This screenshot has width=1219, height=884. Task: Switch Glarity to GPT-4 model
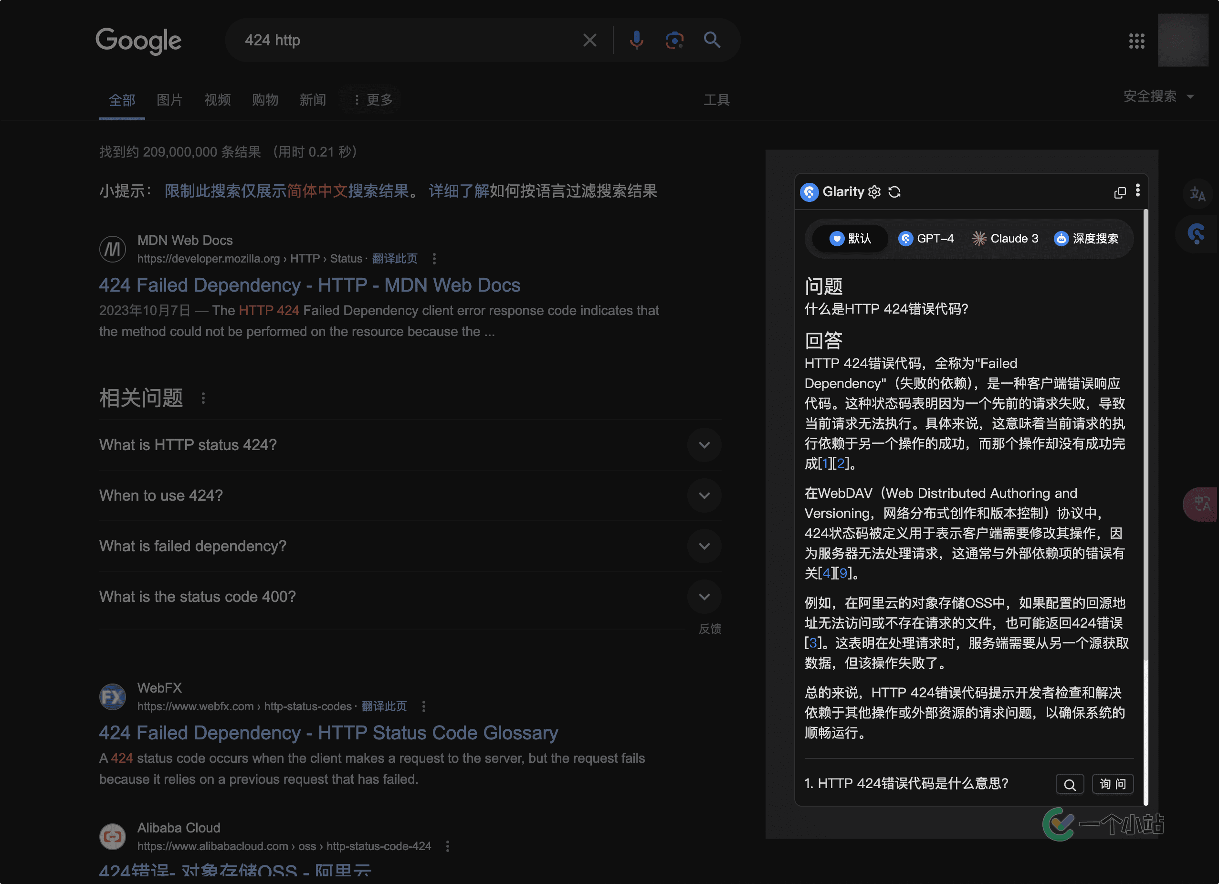click(926, 239)
